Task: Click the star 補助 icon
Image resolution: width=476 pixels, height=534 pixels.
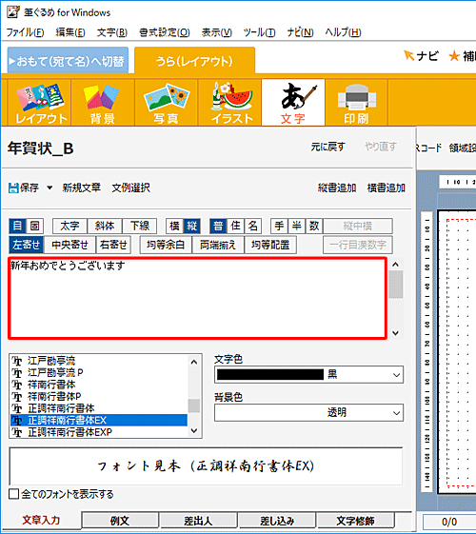Action: click(454, 56)
